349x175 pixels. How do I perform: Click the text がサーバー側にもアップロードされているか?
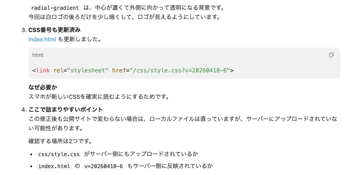[142, 154]
